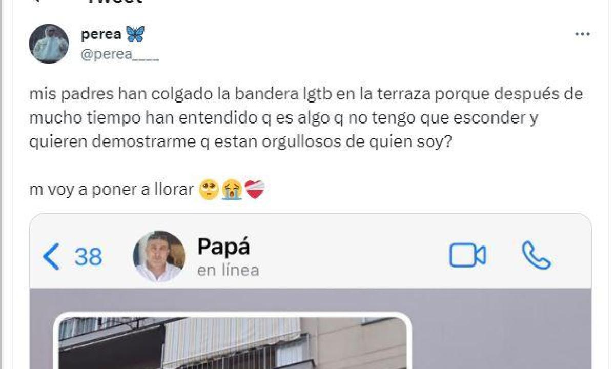This screenshot has width=615, height=369.
Task: Open the Papá contact name
Action: (x=223, y=247)
